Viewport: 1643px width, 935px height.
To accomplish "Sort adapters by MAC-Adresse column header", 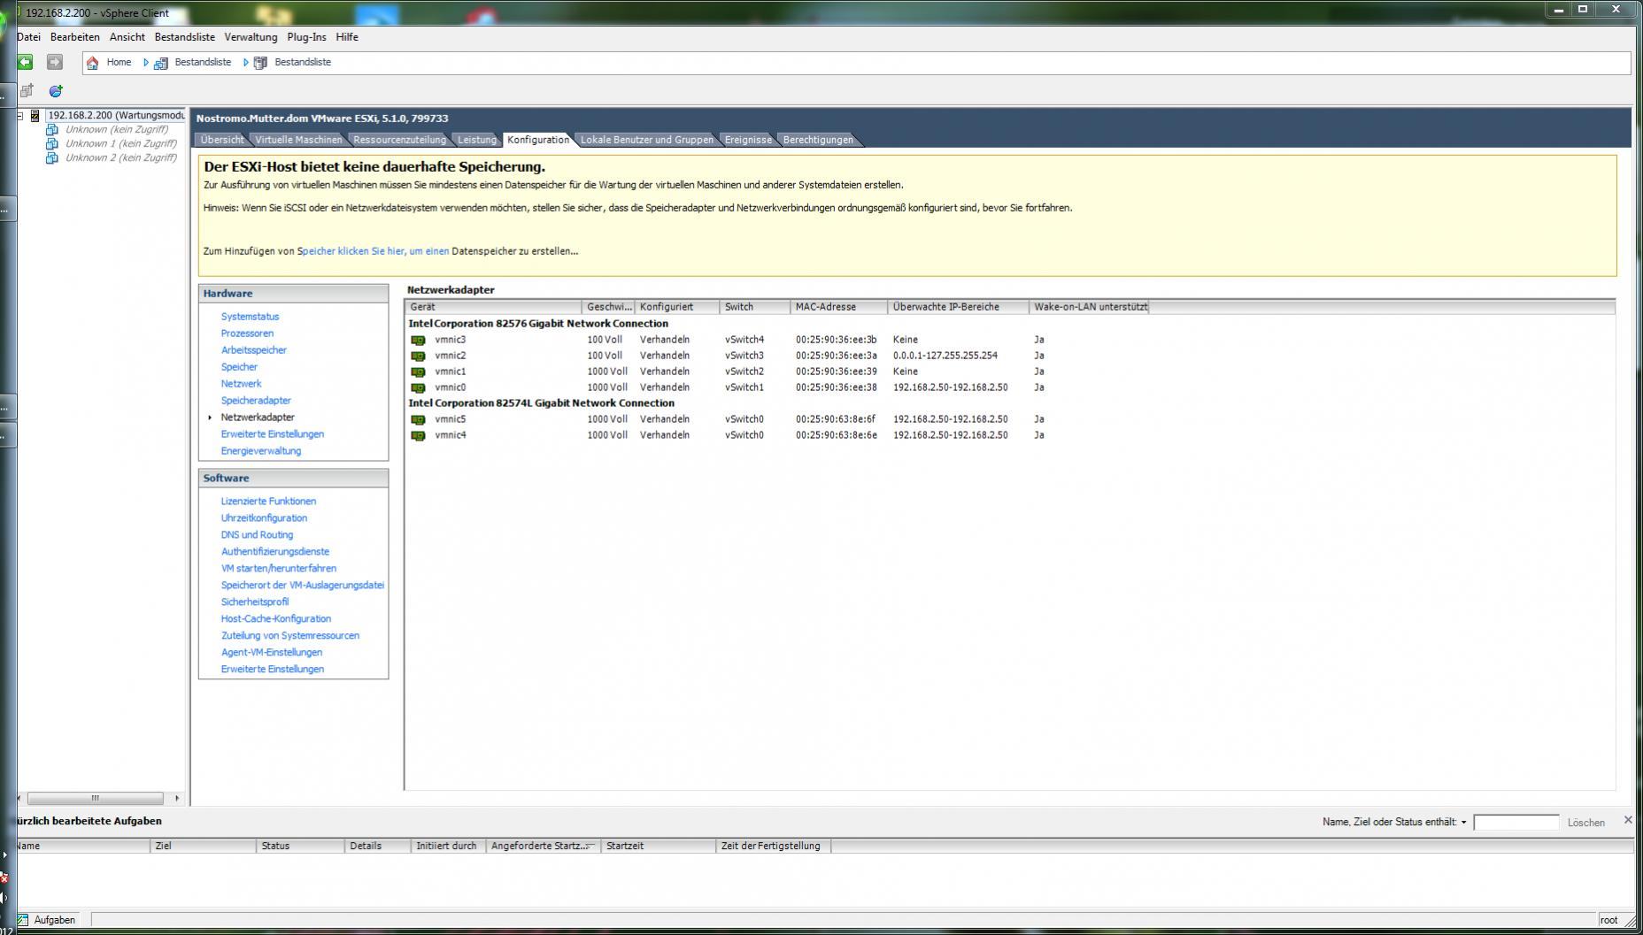I will (840, 307).
